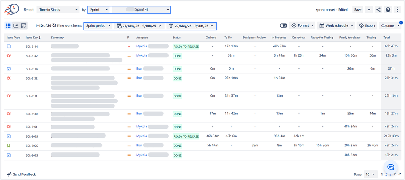Click the 29m Designers Review cell

[254, 146]
